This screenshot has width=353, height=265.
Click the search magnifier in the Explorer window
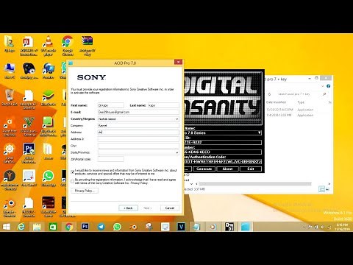click(324, 94)
